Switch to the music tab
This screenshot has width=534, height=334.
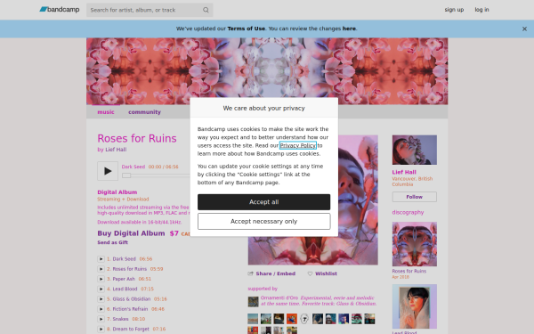click(x=106, y=112)
